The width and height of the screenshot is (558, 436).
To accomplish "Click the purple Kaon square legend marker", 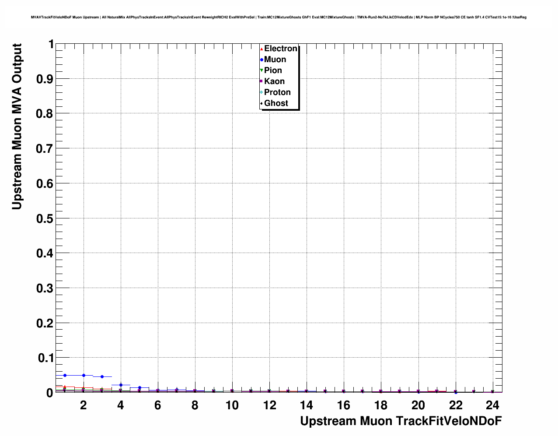I will click(x=262, y=81).
